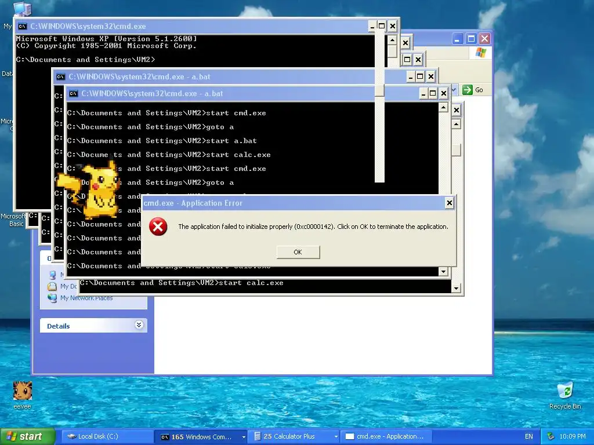594x445 pixels.
Task: Open the 165 Windows Command group in taskbar
Action: click(x=201, y=436)
